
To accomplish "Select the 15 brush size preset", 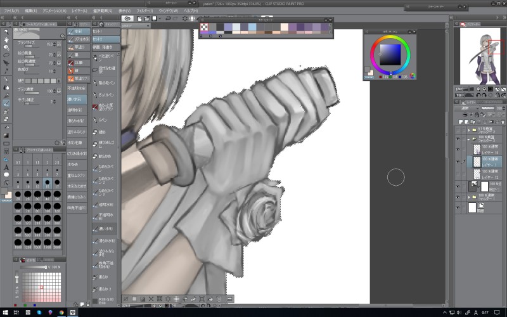I will [47, 183].
